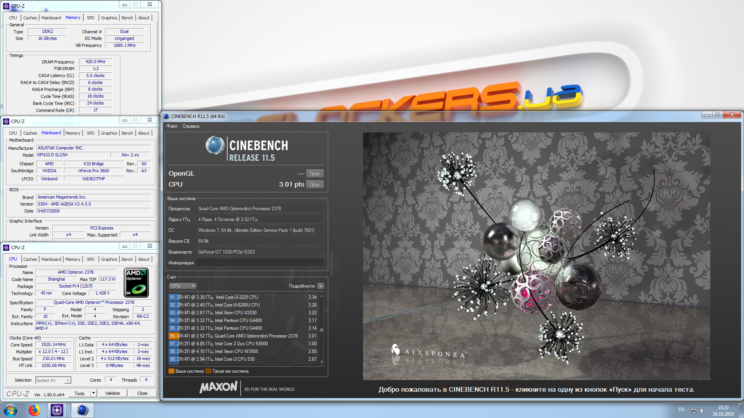Open network tray icon

point(694,411)
